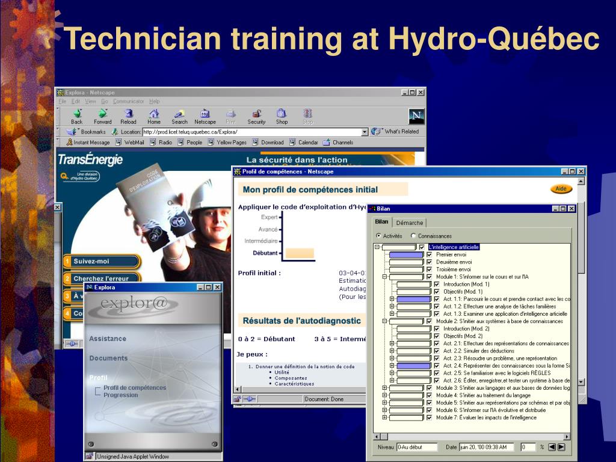The image size is (616, 462).
Task: Click What's Related button
Action: (x=396, y=132)
